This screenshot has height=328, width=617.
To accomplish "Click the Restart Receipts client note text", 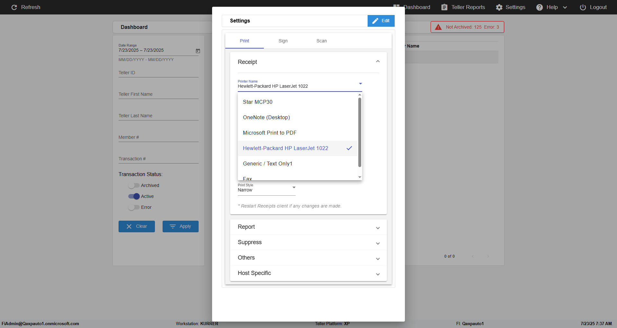I will tap(290, 206).
